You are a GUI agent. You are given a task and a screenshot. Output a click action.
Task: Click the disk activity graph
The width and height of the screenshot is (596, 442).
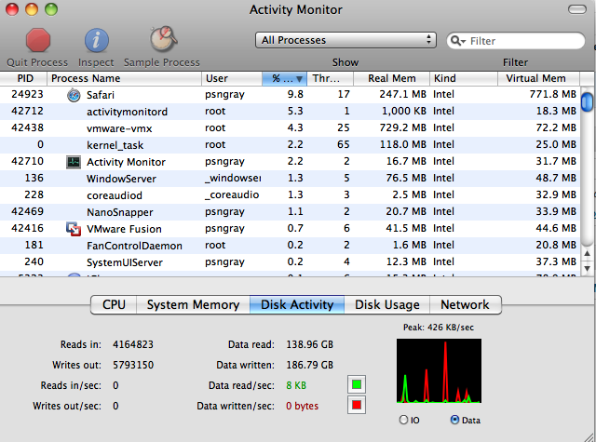pos(439,371)
